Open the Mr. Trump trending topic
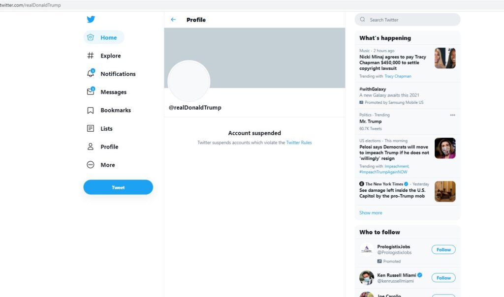This screenshot has height=297, width=504. (x=370, y=121)
